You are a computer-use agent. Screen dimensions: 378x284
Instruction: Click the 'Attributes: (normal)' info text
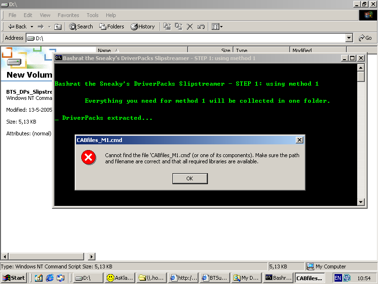pyautogui.click(x=29, y=133)
